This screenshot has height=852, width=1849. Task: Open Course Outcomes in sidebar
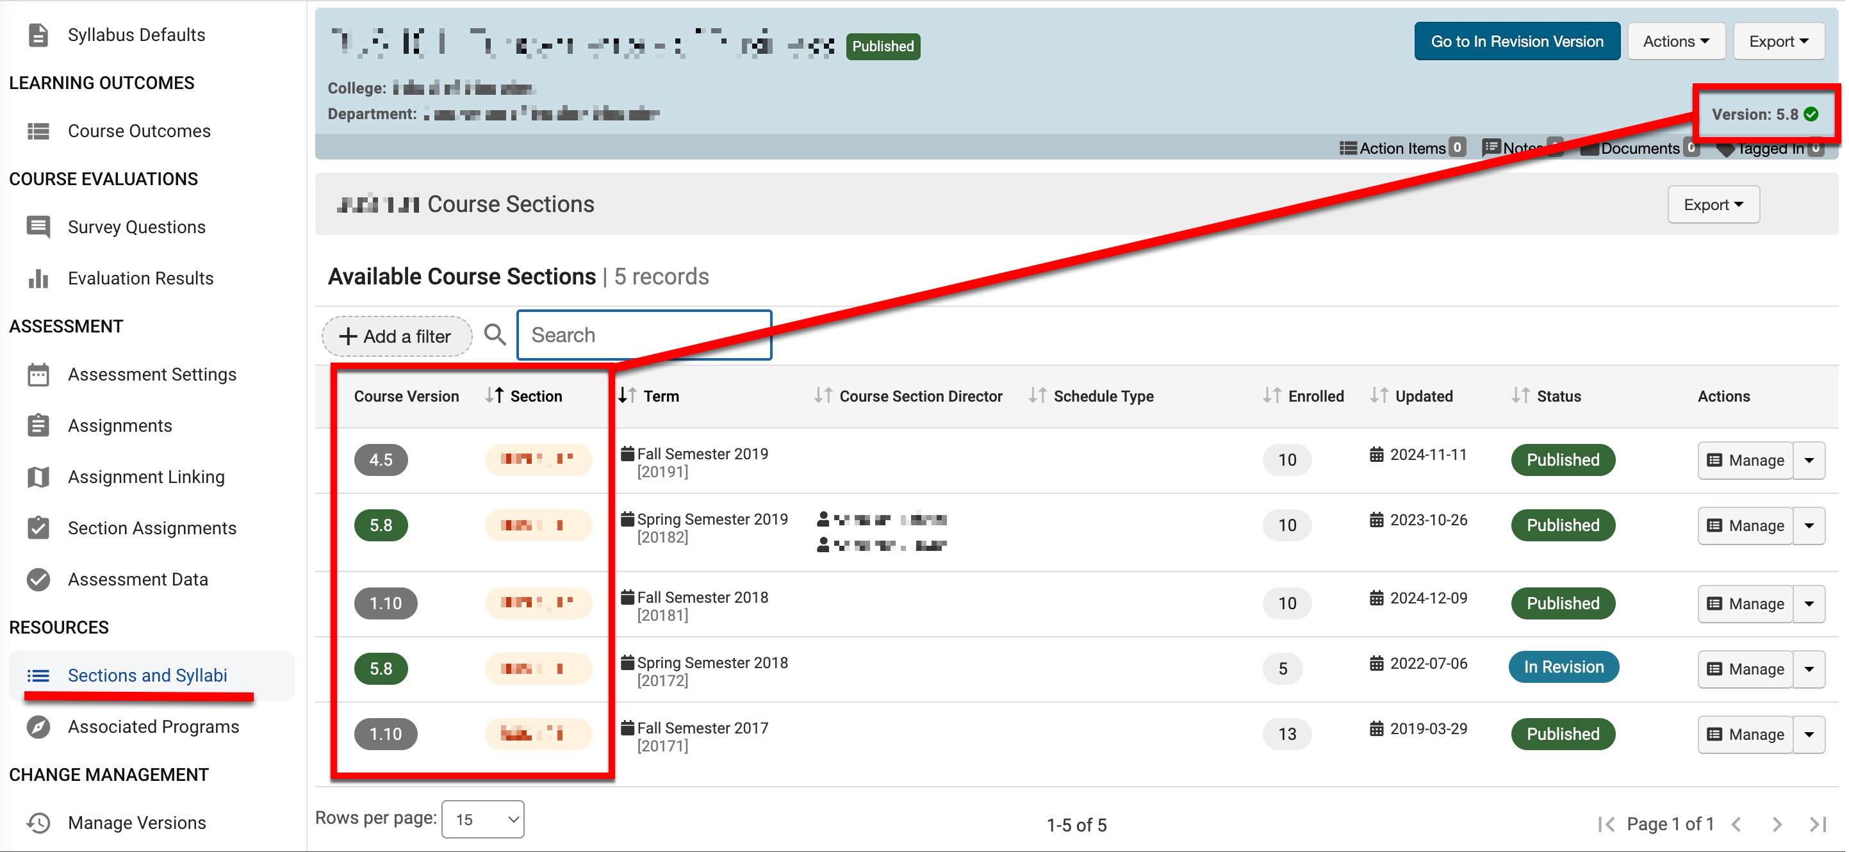[x=138, y=131]
